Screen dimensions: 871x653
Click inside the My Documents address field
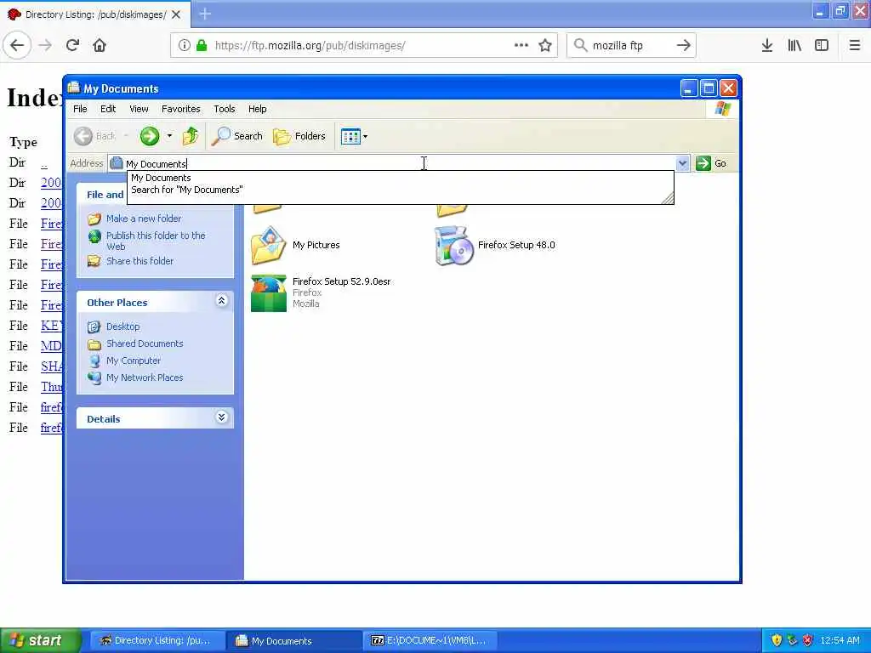click(x=391, y=163)
